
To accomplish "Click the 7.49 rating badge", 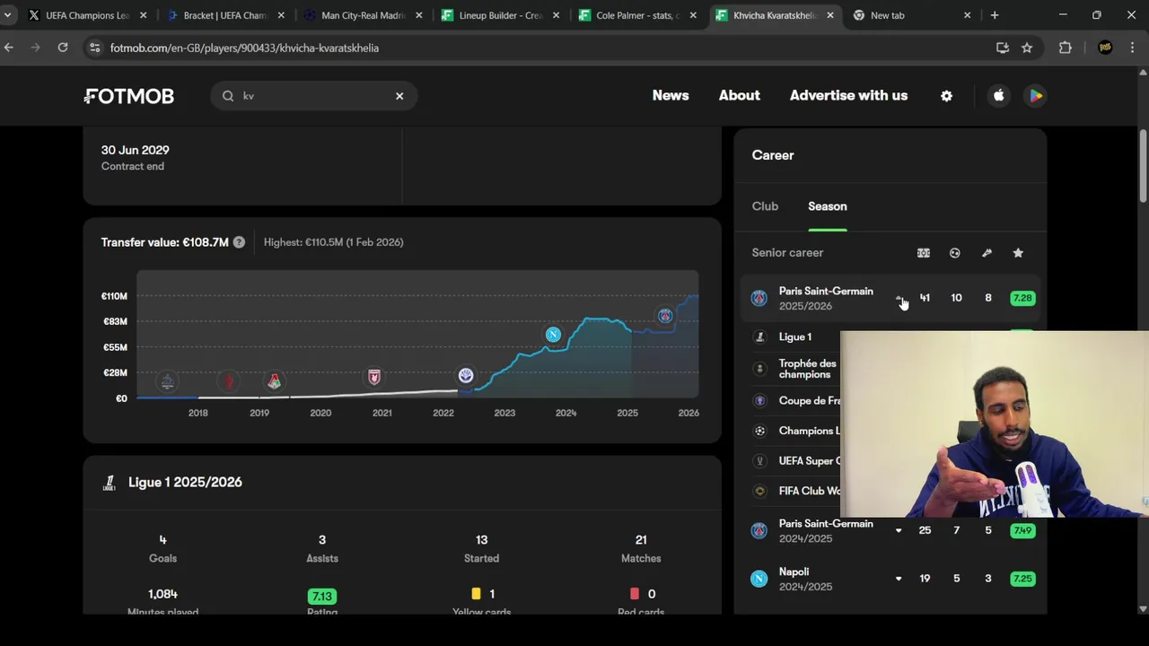I will (x=1022, y=530).
